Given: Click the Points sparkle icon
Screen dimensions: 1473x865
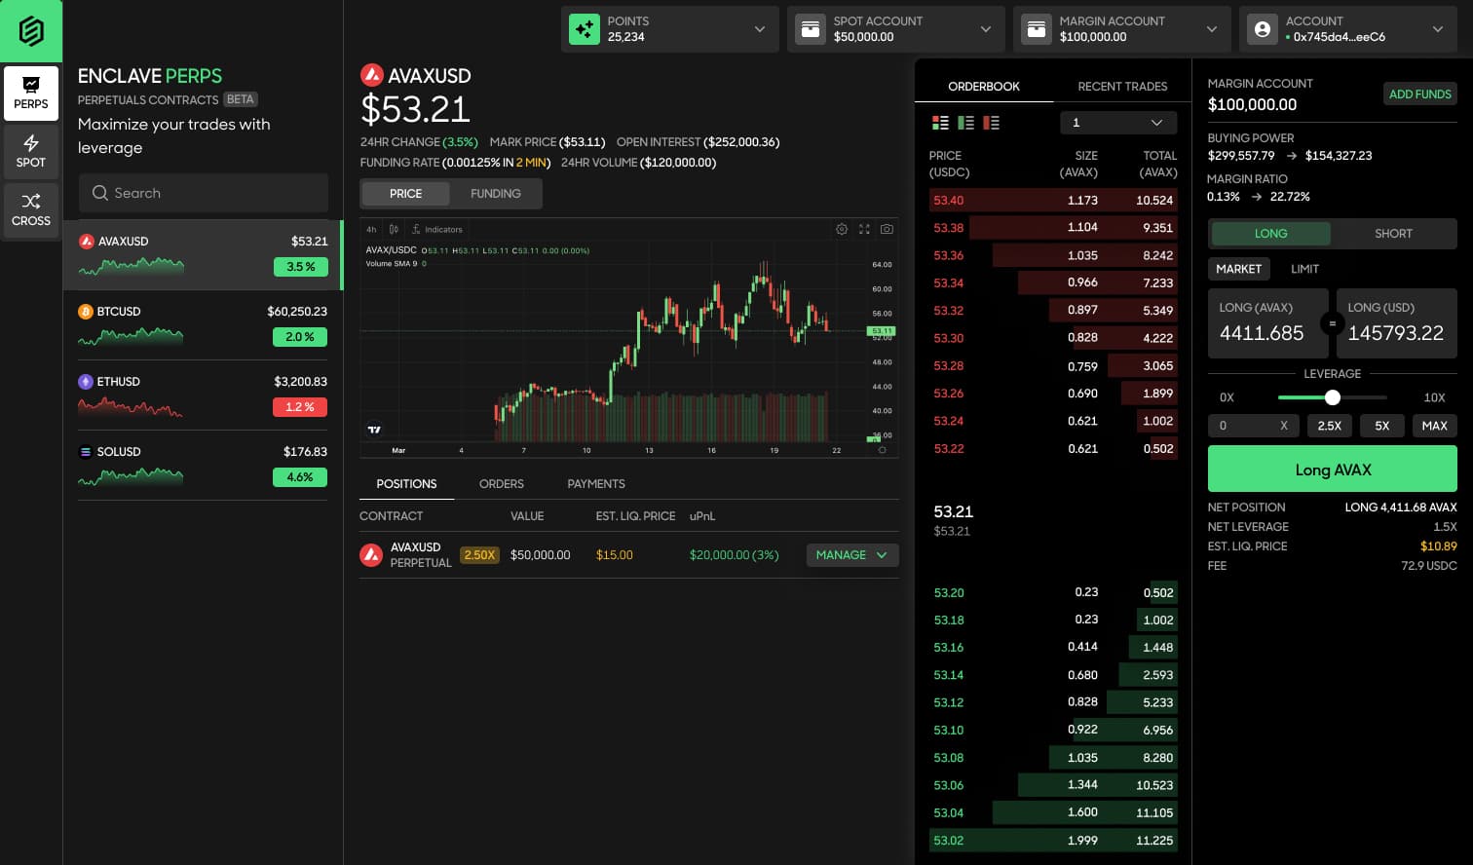Looking at the screenshot, I should pos(585,29).
